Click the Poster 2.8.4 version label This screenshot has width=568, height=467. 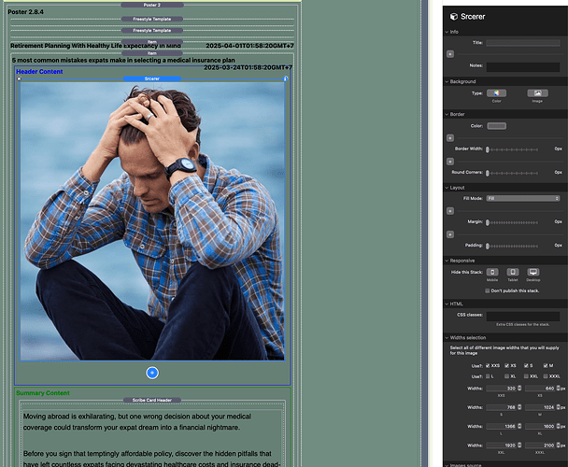tap(26, 12)
